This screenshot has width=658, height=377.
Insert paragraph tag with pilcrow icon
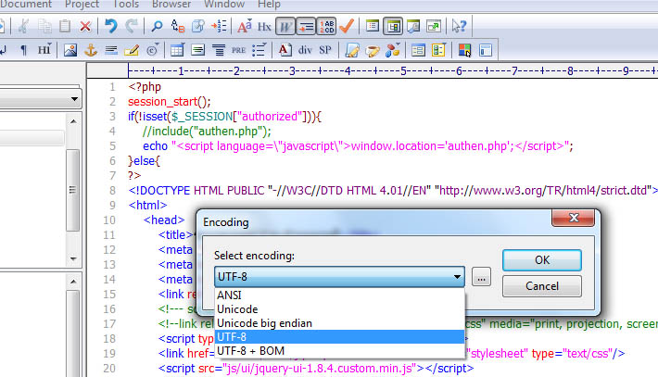pos(23,50)
